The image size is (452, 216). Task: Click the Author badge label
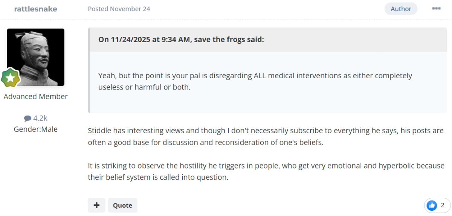point(401,9)
